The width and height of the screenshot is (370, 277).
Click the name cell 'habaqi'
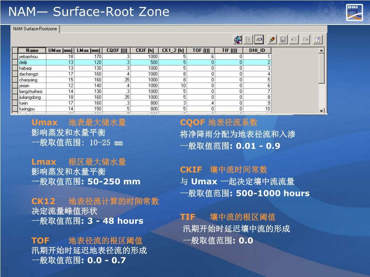click(32, 68)
